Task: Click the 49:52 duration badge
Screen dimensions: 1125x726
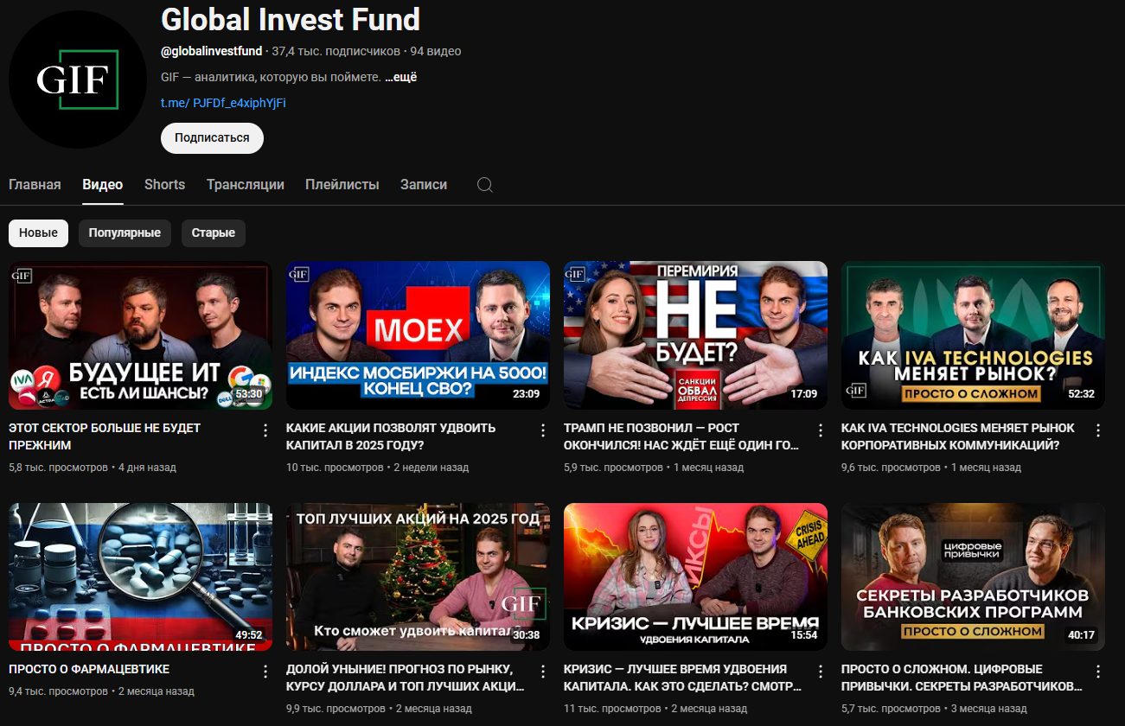Action: pos(248,635)
